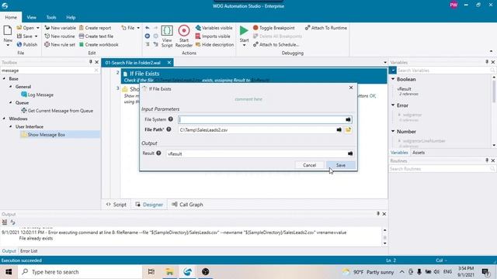Click Create report

click(95, 28)
